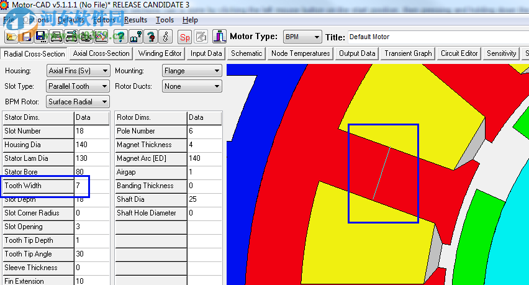The width and height of the screenshot is (529, 285).
Task: Click the Slot Opening value 3
Action: pyautogui.click(x=91, y=227)
